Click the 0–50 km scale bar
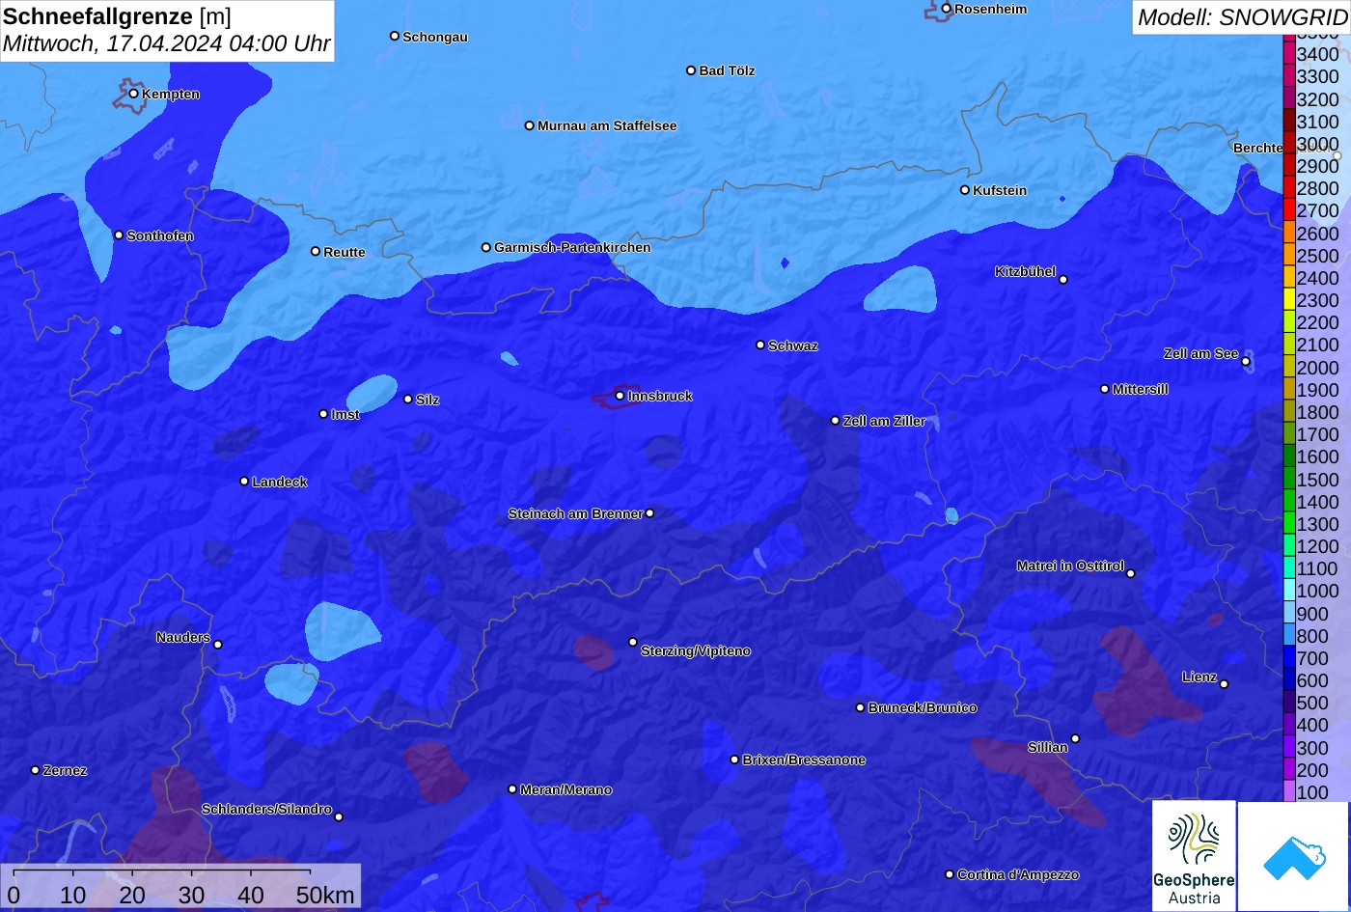 [181, 886]
